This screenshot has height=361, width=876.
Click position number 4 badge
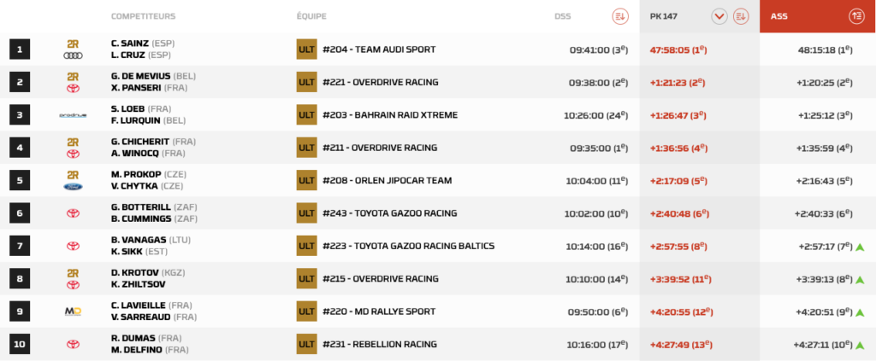coord(20,148)
